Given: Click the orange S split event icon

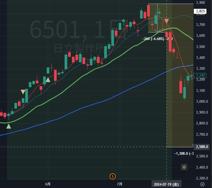Looking at the screenshot, I should point(112,176).
